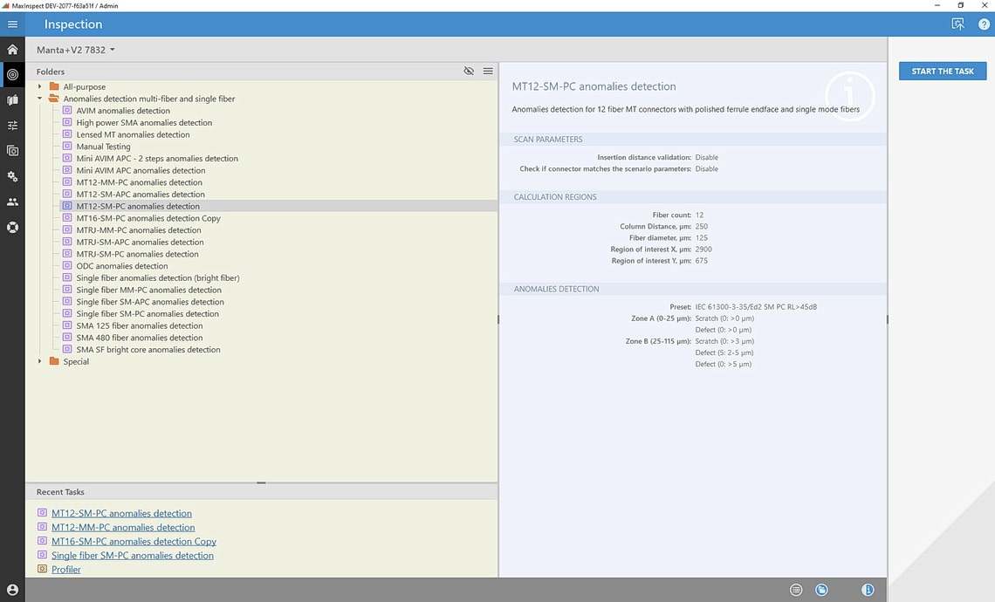Select MT12-MM-PC anomalies detection in tree
The height and width of the screenshot is (602, 995).
pos(139,182)
